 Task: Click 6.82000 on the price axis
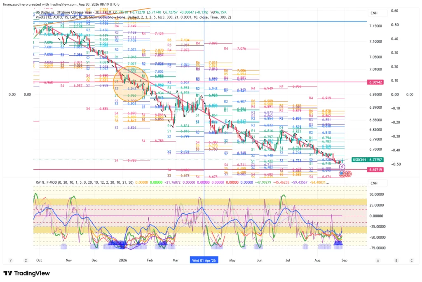(376, 130)
